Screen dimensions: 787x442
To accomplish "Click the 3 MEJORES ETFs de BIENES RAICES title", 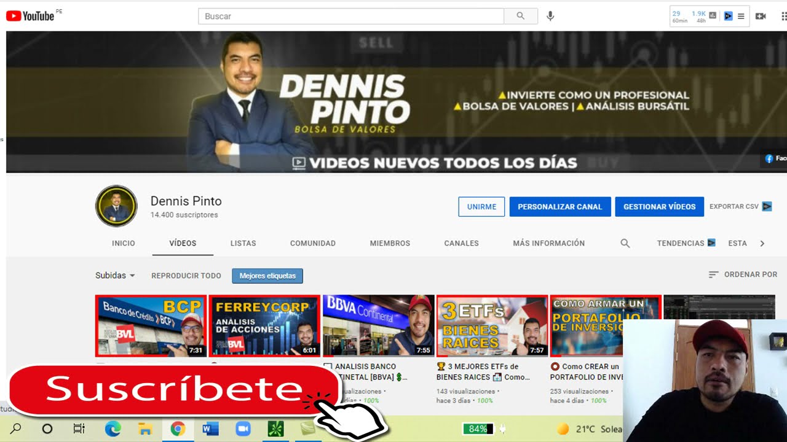I will [x=483, y=372].
